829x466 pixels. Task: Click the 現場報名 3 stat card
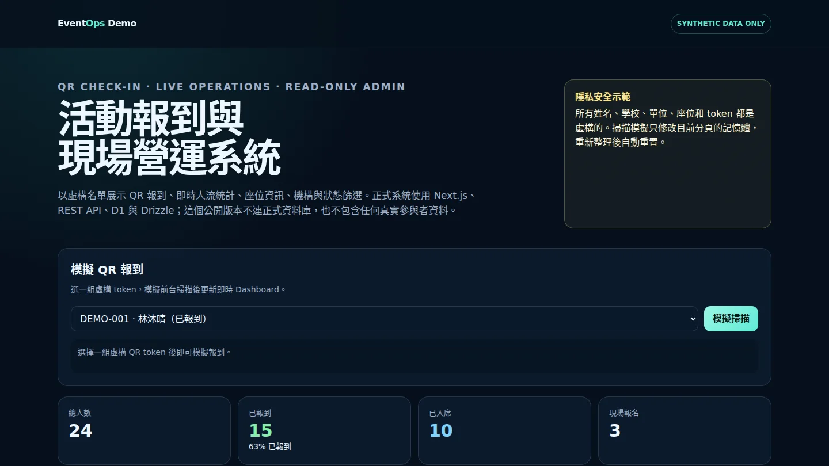pos(685,430)
